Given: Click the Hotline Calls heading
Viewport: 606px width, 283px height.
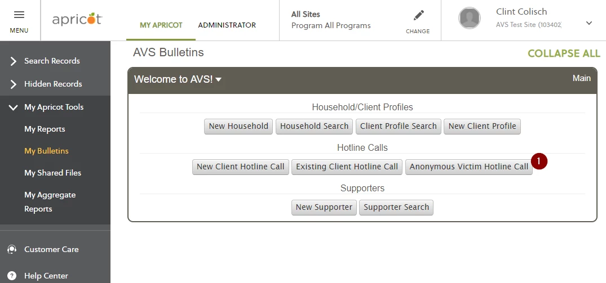Looking at the screenshot, I should (362, 147).
